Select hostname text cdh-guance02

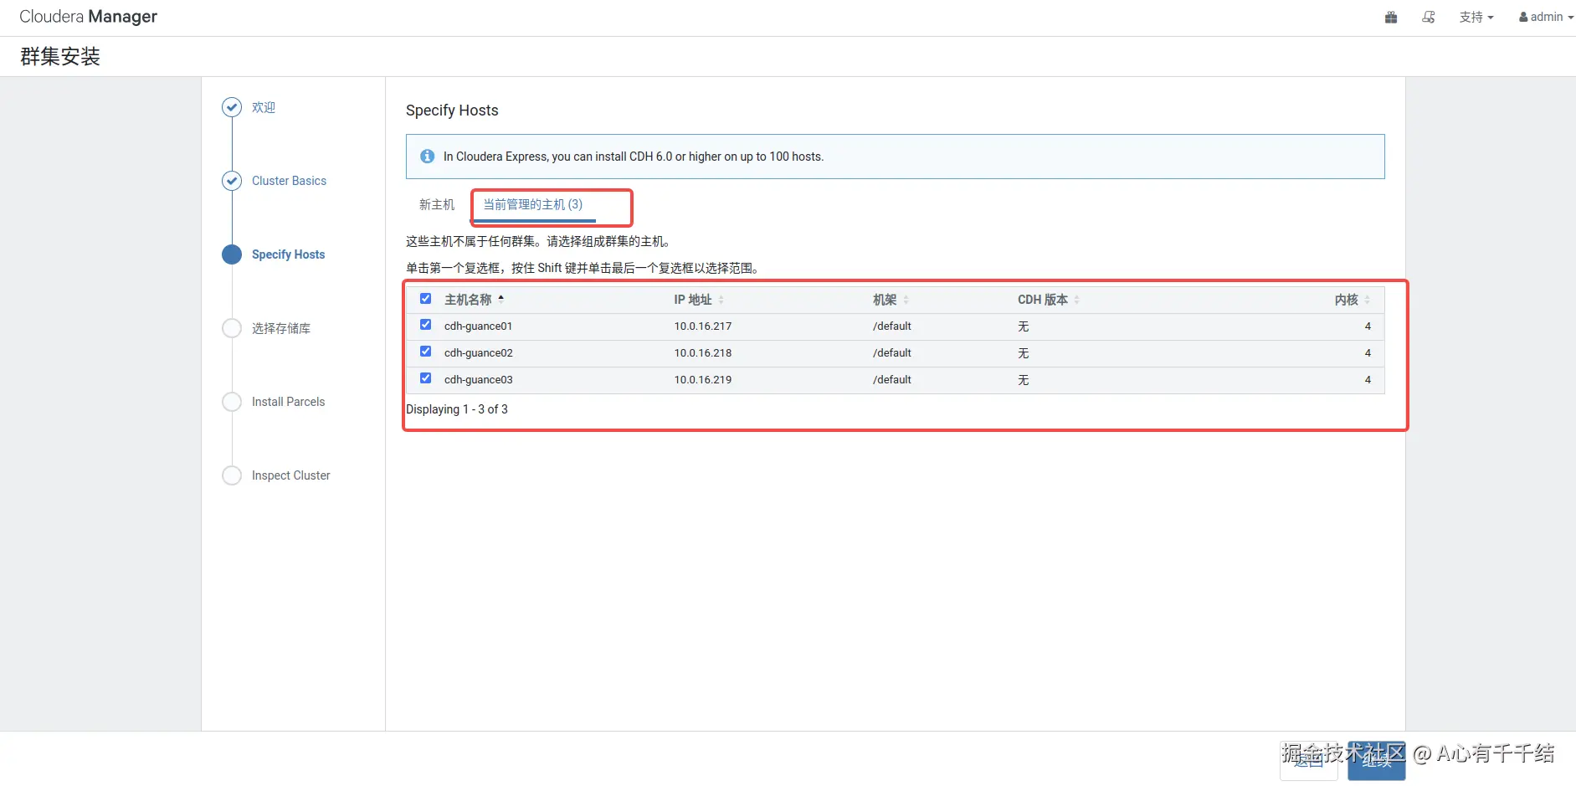click(478, 353)
